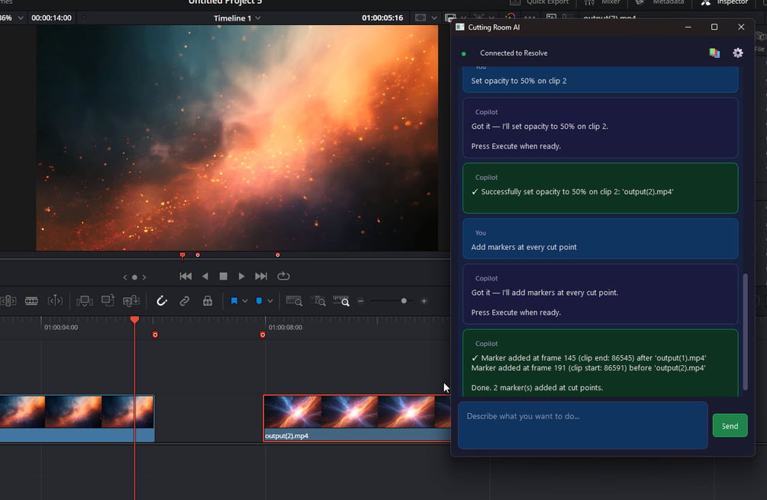Viewport: 767px width, 500px height.
Task: Click the timeline marker near 01:00:08:00
Action: click(263, 335)
